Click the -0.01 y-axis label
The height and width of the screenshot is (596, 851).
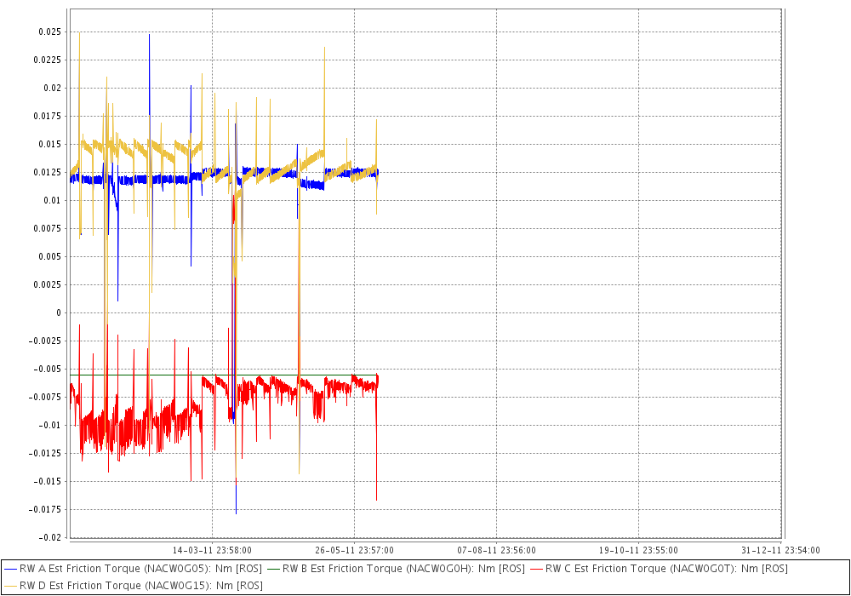[x=50, y=425]
